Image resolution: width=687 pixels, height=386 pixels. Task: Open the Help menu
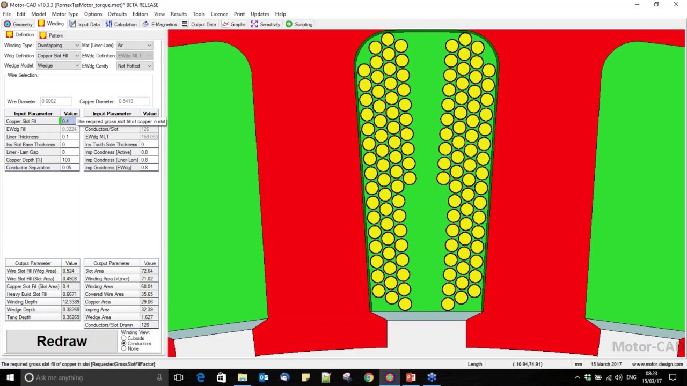[280, 14]
